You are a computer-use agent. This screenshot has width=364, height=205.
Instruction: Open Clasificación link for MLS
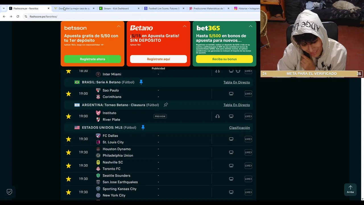click(x=239, y=128)
